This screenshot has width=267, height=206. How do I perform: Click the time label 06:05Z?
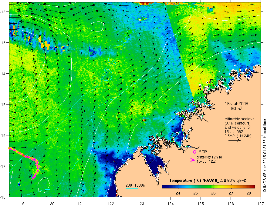[x=236, y=108]
